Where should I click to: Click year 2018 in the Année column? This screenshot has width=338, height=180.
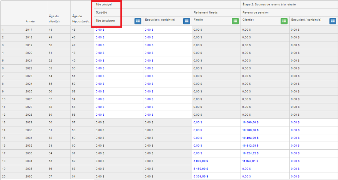(x=28, y=37)
